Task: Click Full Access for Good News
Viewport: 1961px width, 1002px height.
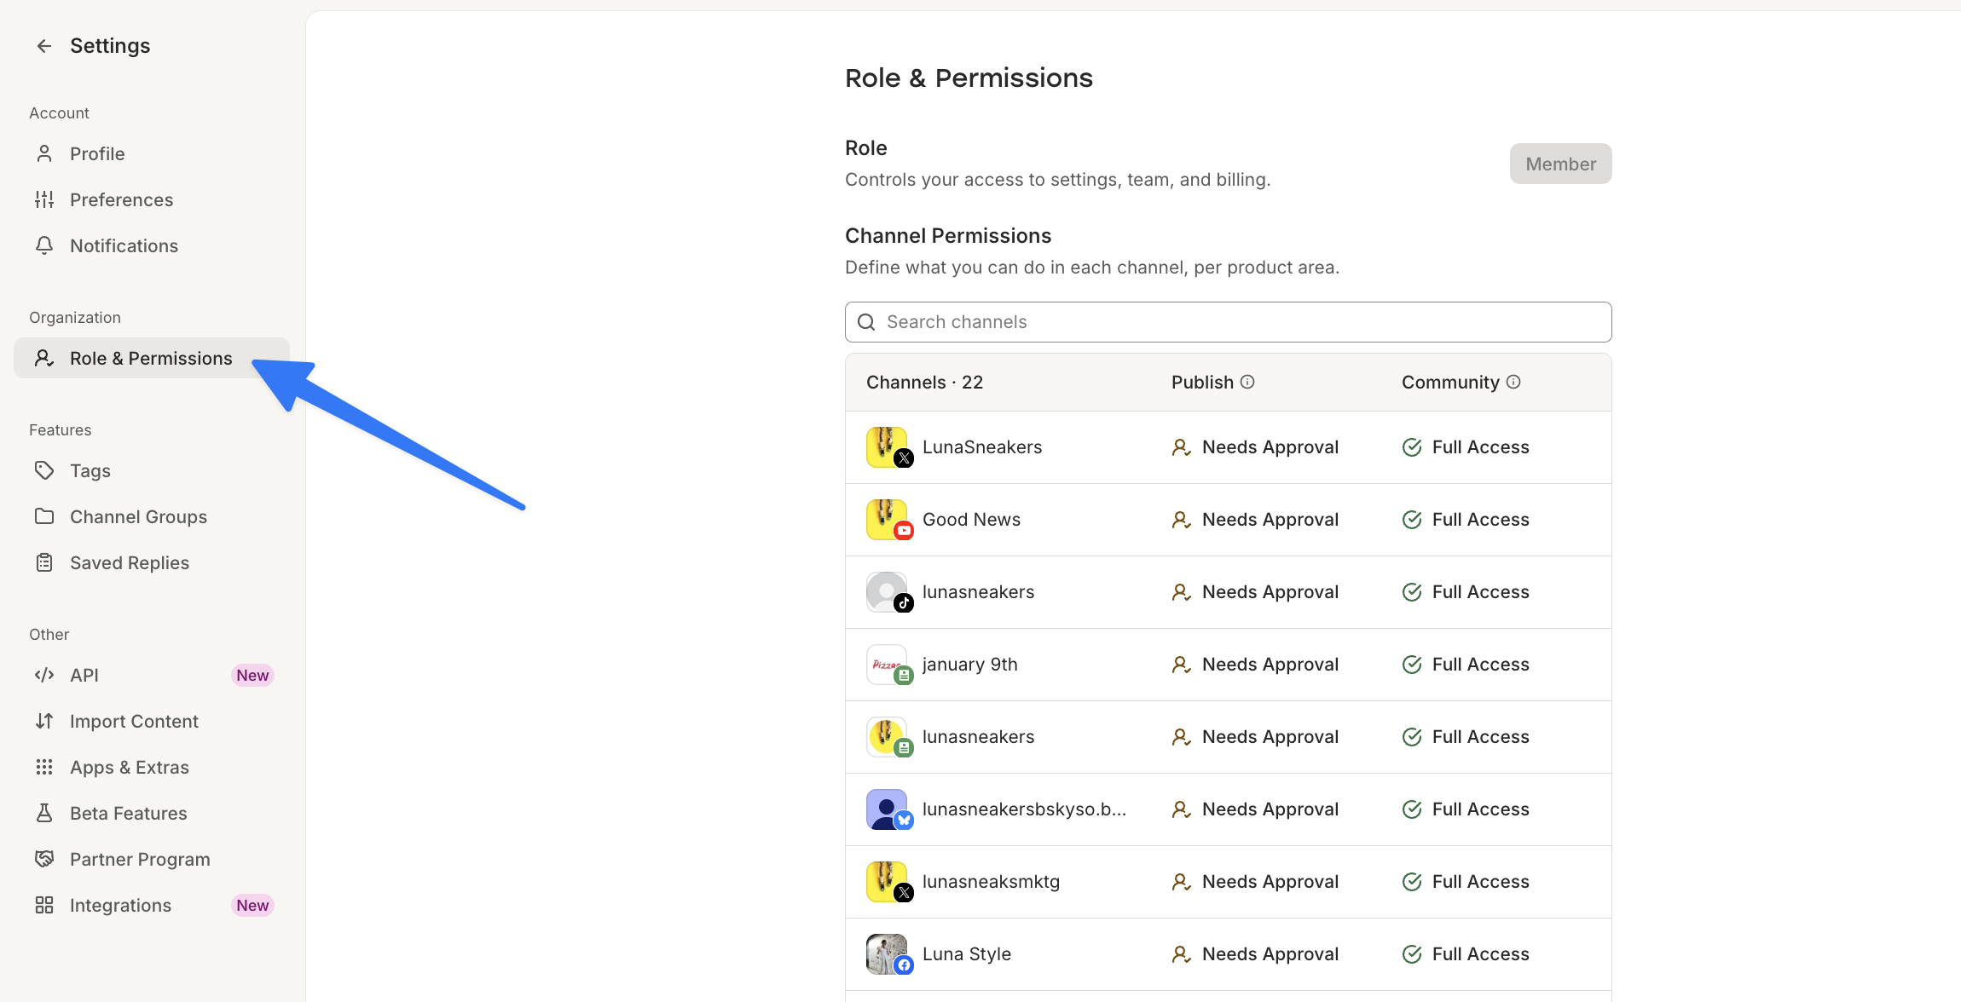Action: [1466, 520]
